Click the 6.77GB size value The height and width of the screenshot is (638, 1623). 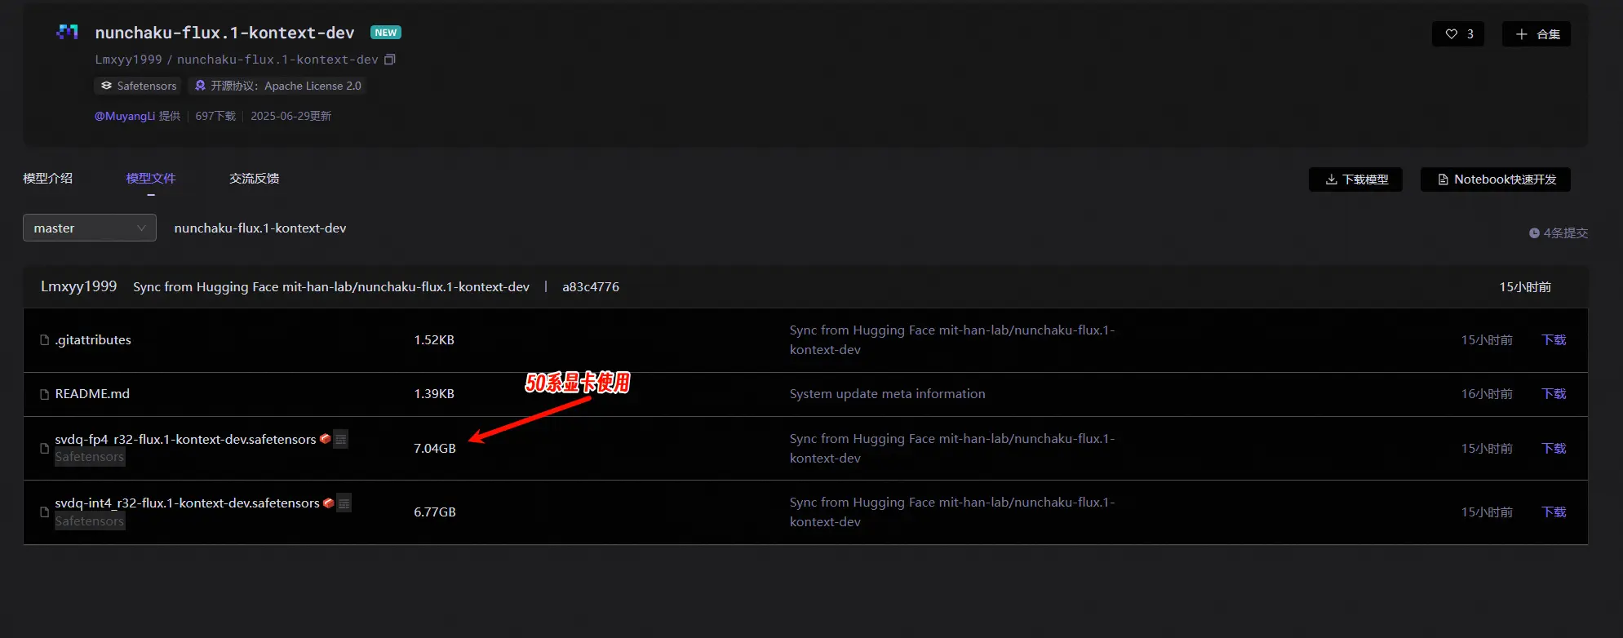pyautogui.click(x=435, y=512)
